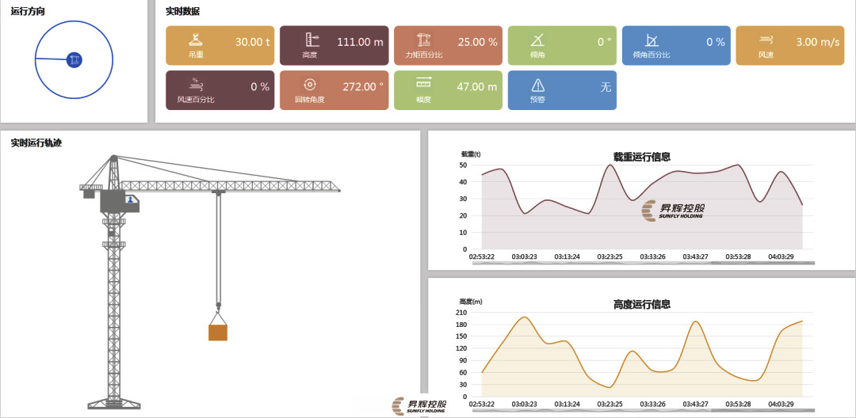Viewport: 856px width, 418px height.
Task: Click the orange cargo box on crane
Action: [217, 332]
